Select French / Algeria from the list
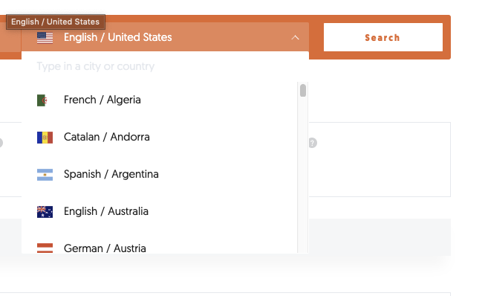The image size is (485, 296). click(159, 100)
